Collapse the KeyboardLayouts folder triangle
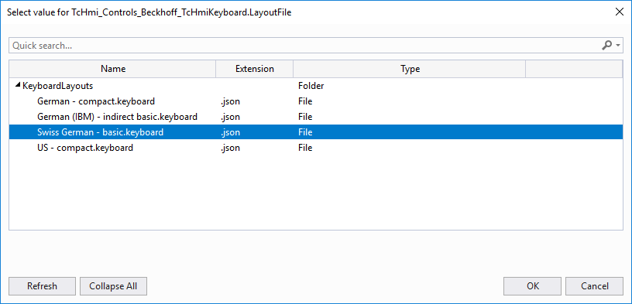Viewport: 632px width, 304px height. pyautogui.click(x=17, y=85)
